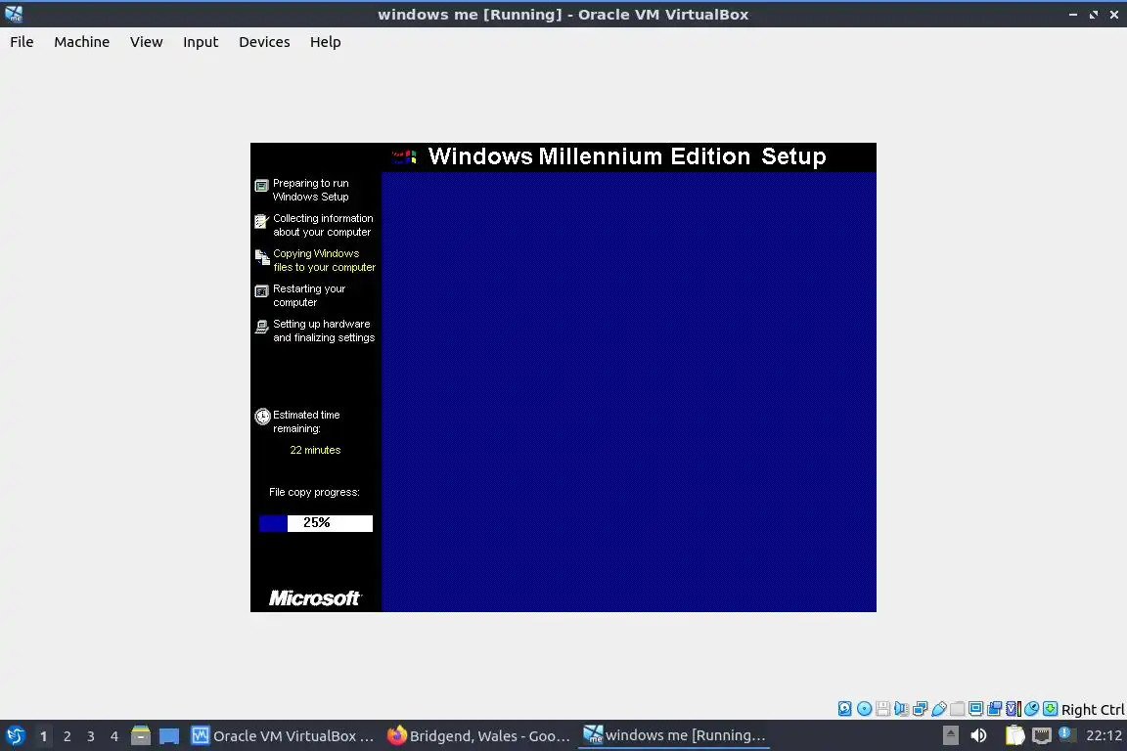Click the keyboard capture green arrow icon

(x=1050, y=709)
